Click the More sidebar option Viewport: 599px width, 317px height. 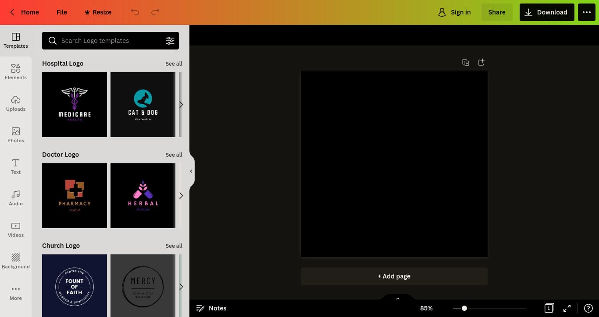[16, 293]
